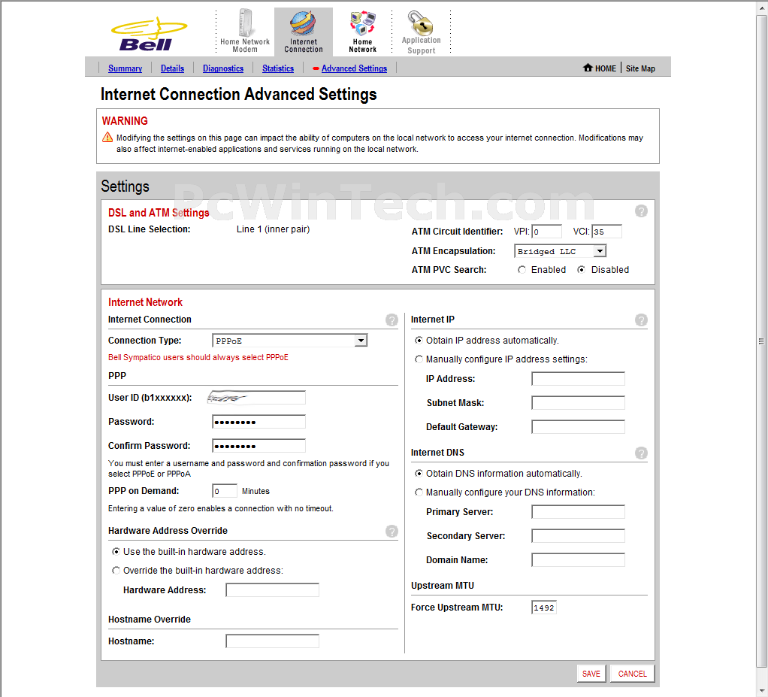Click the Domain Name field
The height and width of the screenshot is (697, 768).
pyautogui.click(x=578, y=559)
